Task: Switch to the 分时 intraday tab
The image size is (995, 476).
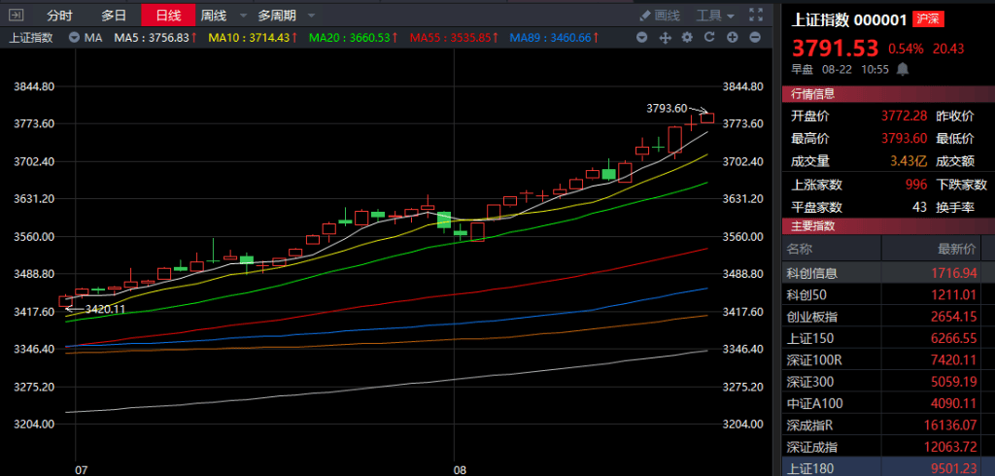Action: click(x=59, y=16)
